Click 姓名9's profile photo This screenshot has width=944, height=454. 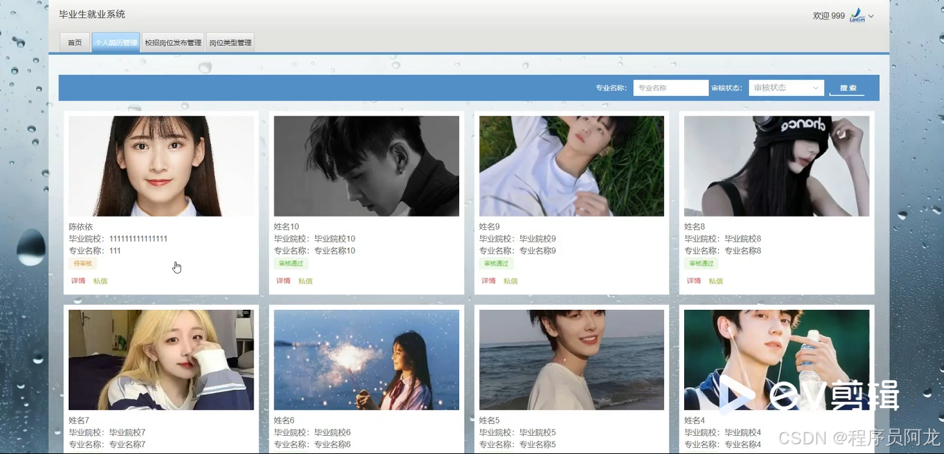[x=571, y=166]
